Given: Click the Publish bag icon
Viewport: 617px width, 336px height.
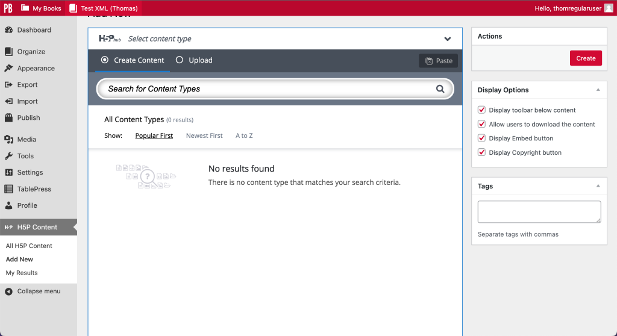Looking at the screenshot, I should tap(8, 118).
